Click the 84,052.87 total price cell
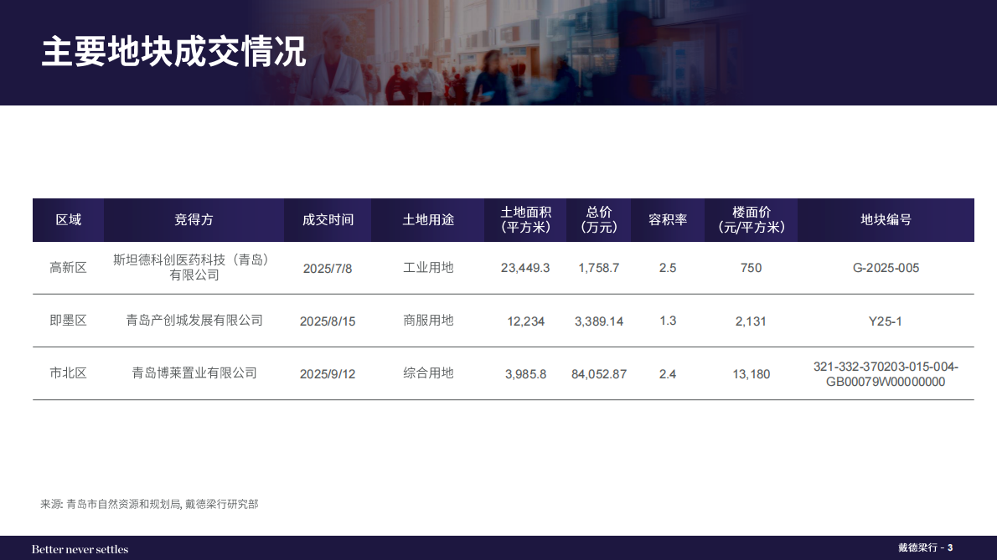Image resolution: width=997 pixels, height=560 pixels. [599, 374]
